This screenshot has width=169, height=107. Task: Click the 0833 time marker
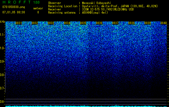click(51, 23)
